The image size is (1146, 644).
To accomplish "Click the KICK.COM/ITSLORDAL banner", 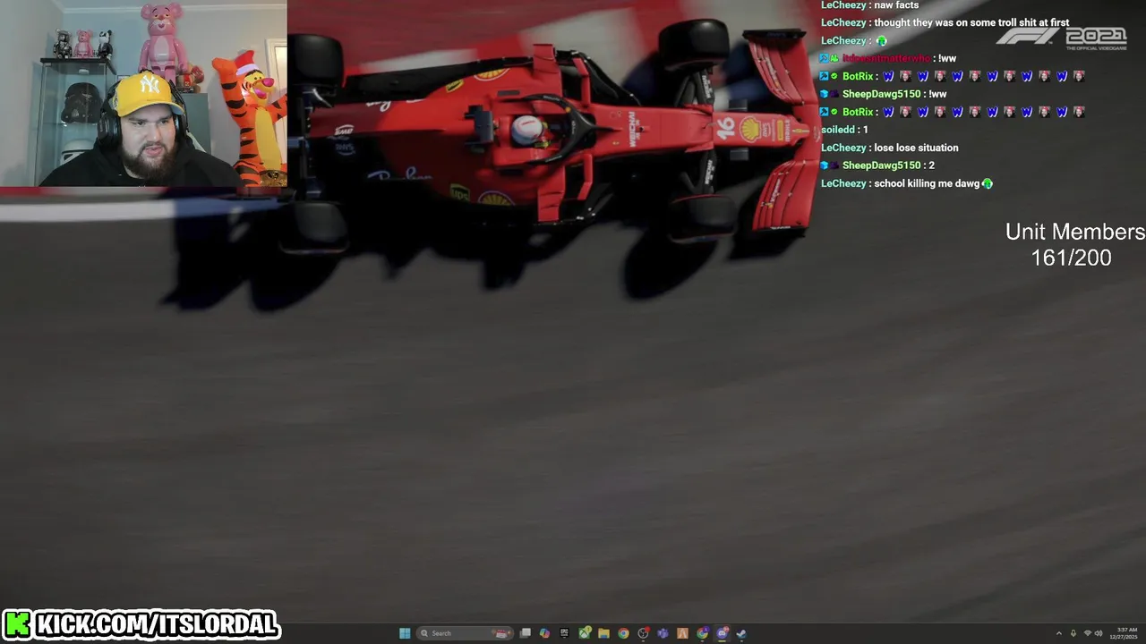I will point(141,623).
